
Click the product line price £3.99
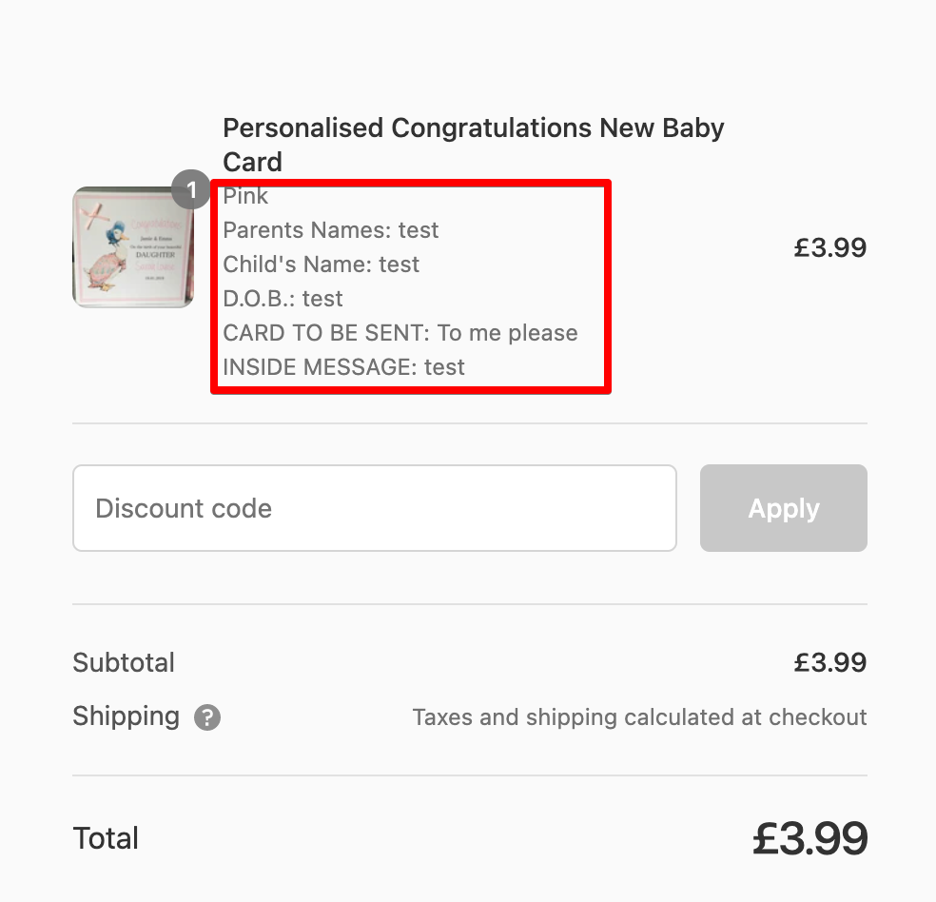(x=829, y=248)
